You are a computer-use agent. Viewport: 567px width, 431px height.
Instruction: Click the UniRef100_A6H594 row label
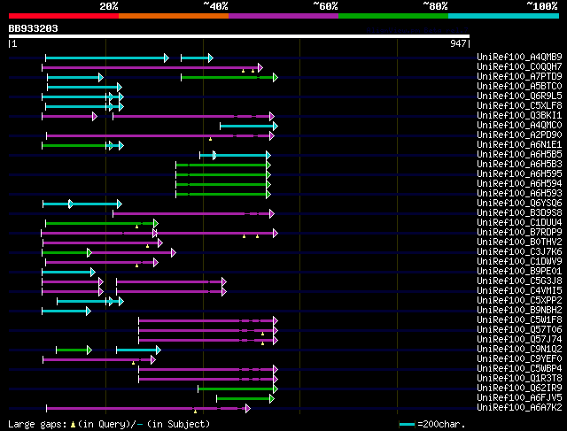coord(519,183)
